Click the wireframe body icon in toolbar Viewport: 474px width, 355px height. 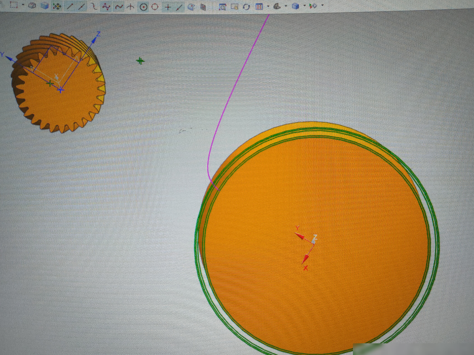[x=32, y=5]
